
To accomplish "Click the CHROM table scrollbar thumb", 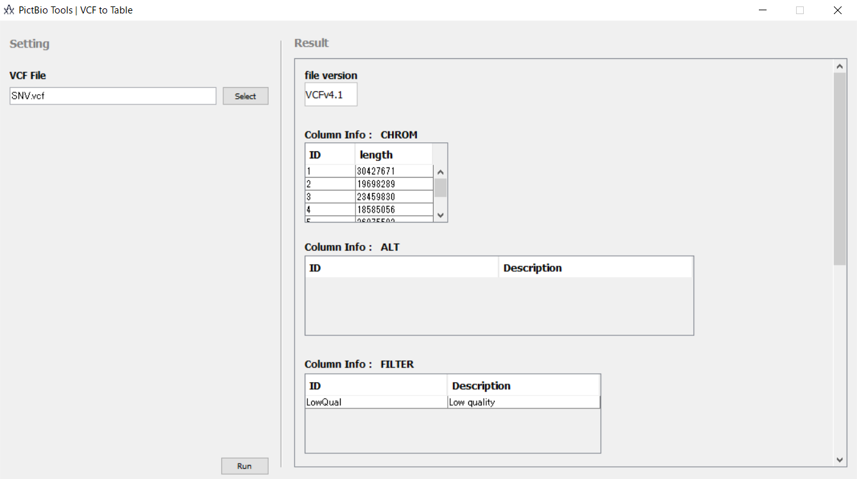I will pos(441,187).
